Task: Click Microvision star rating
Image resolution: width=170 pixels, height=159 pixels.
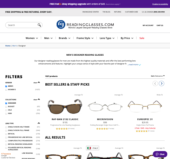Action: [x=102, y=129]
